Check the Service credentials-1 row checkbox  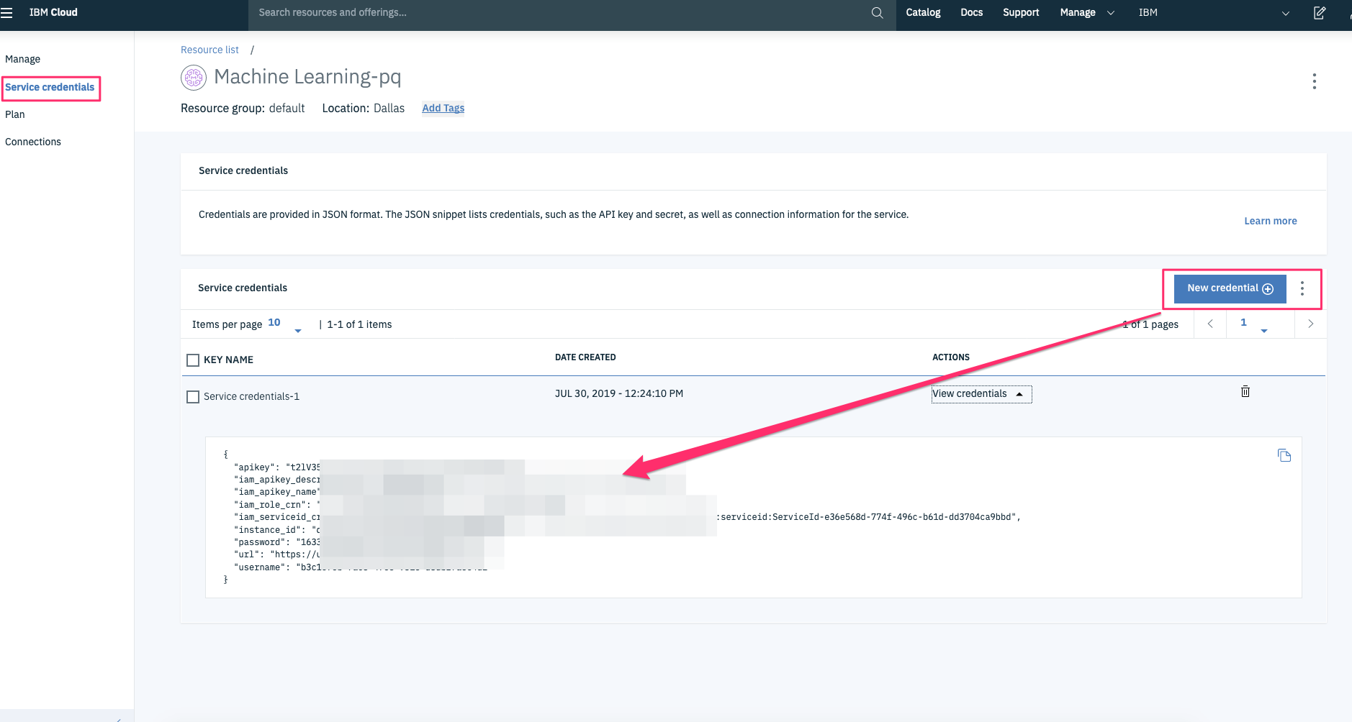point(193,397)
